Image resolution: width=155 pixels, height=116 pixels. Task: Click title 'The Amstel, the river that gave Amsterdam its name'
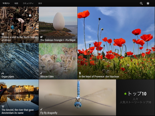pos(18,111)
